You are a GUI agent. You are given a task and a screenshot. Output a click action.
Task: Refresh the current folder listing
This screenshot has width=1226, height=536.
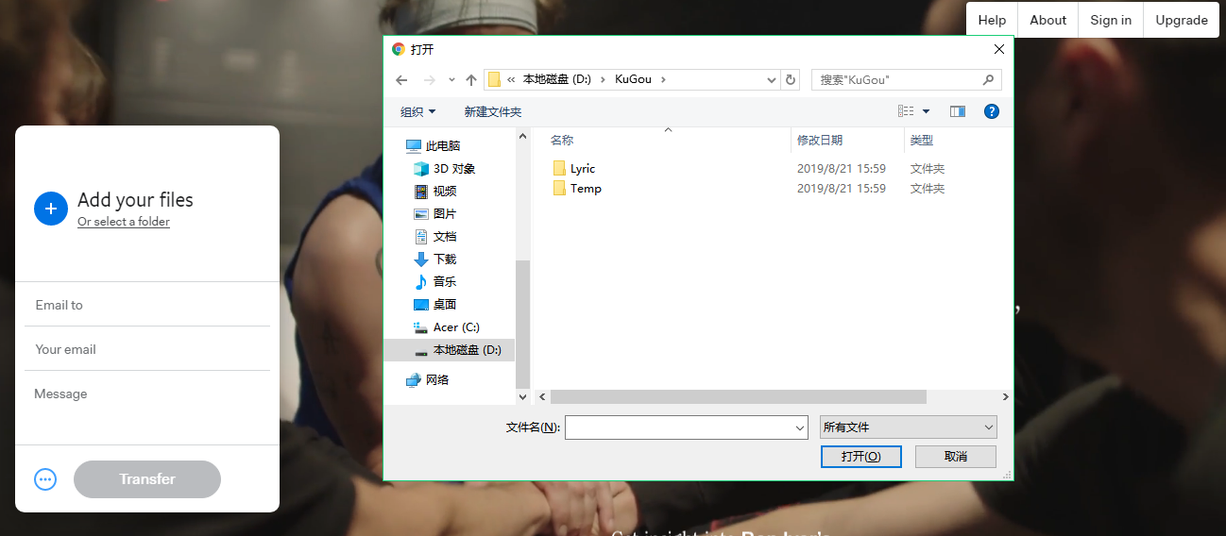click(792, 80)
